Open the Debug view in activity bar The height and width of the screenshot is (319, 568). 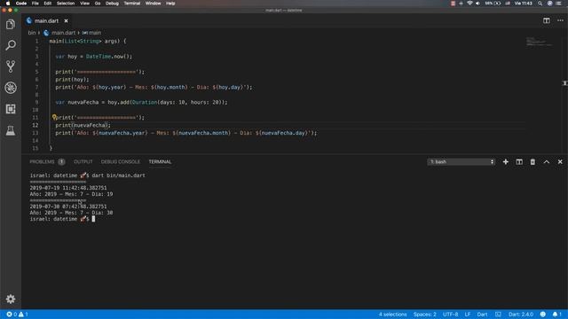(11, 88)
